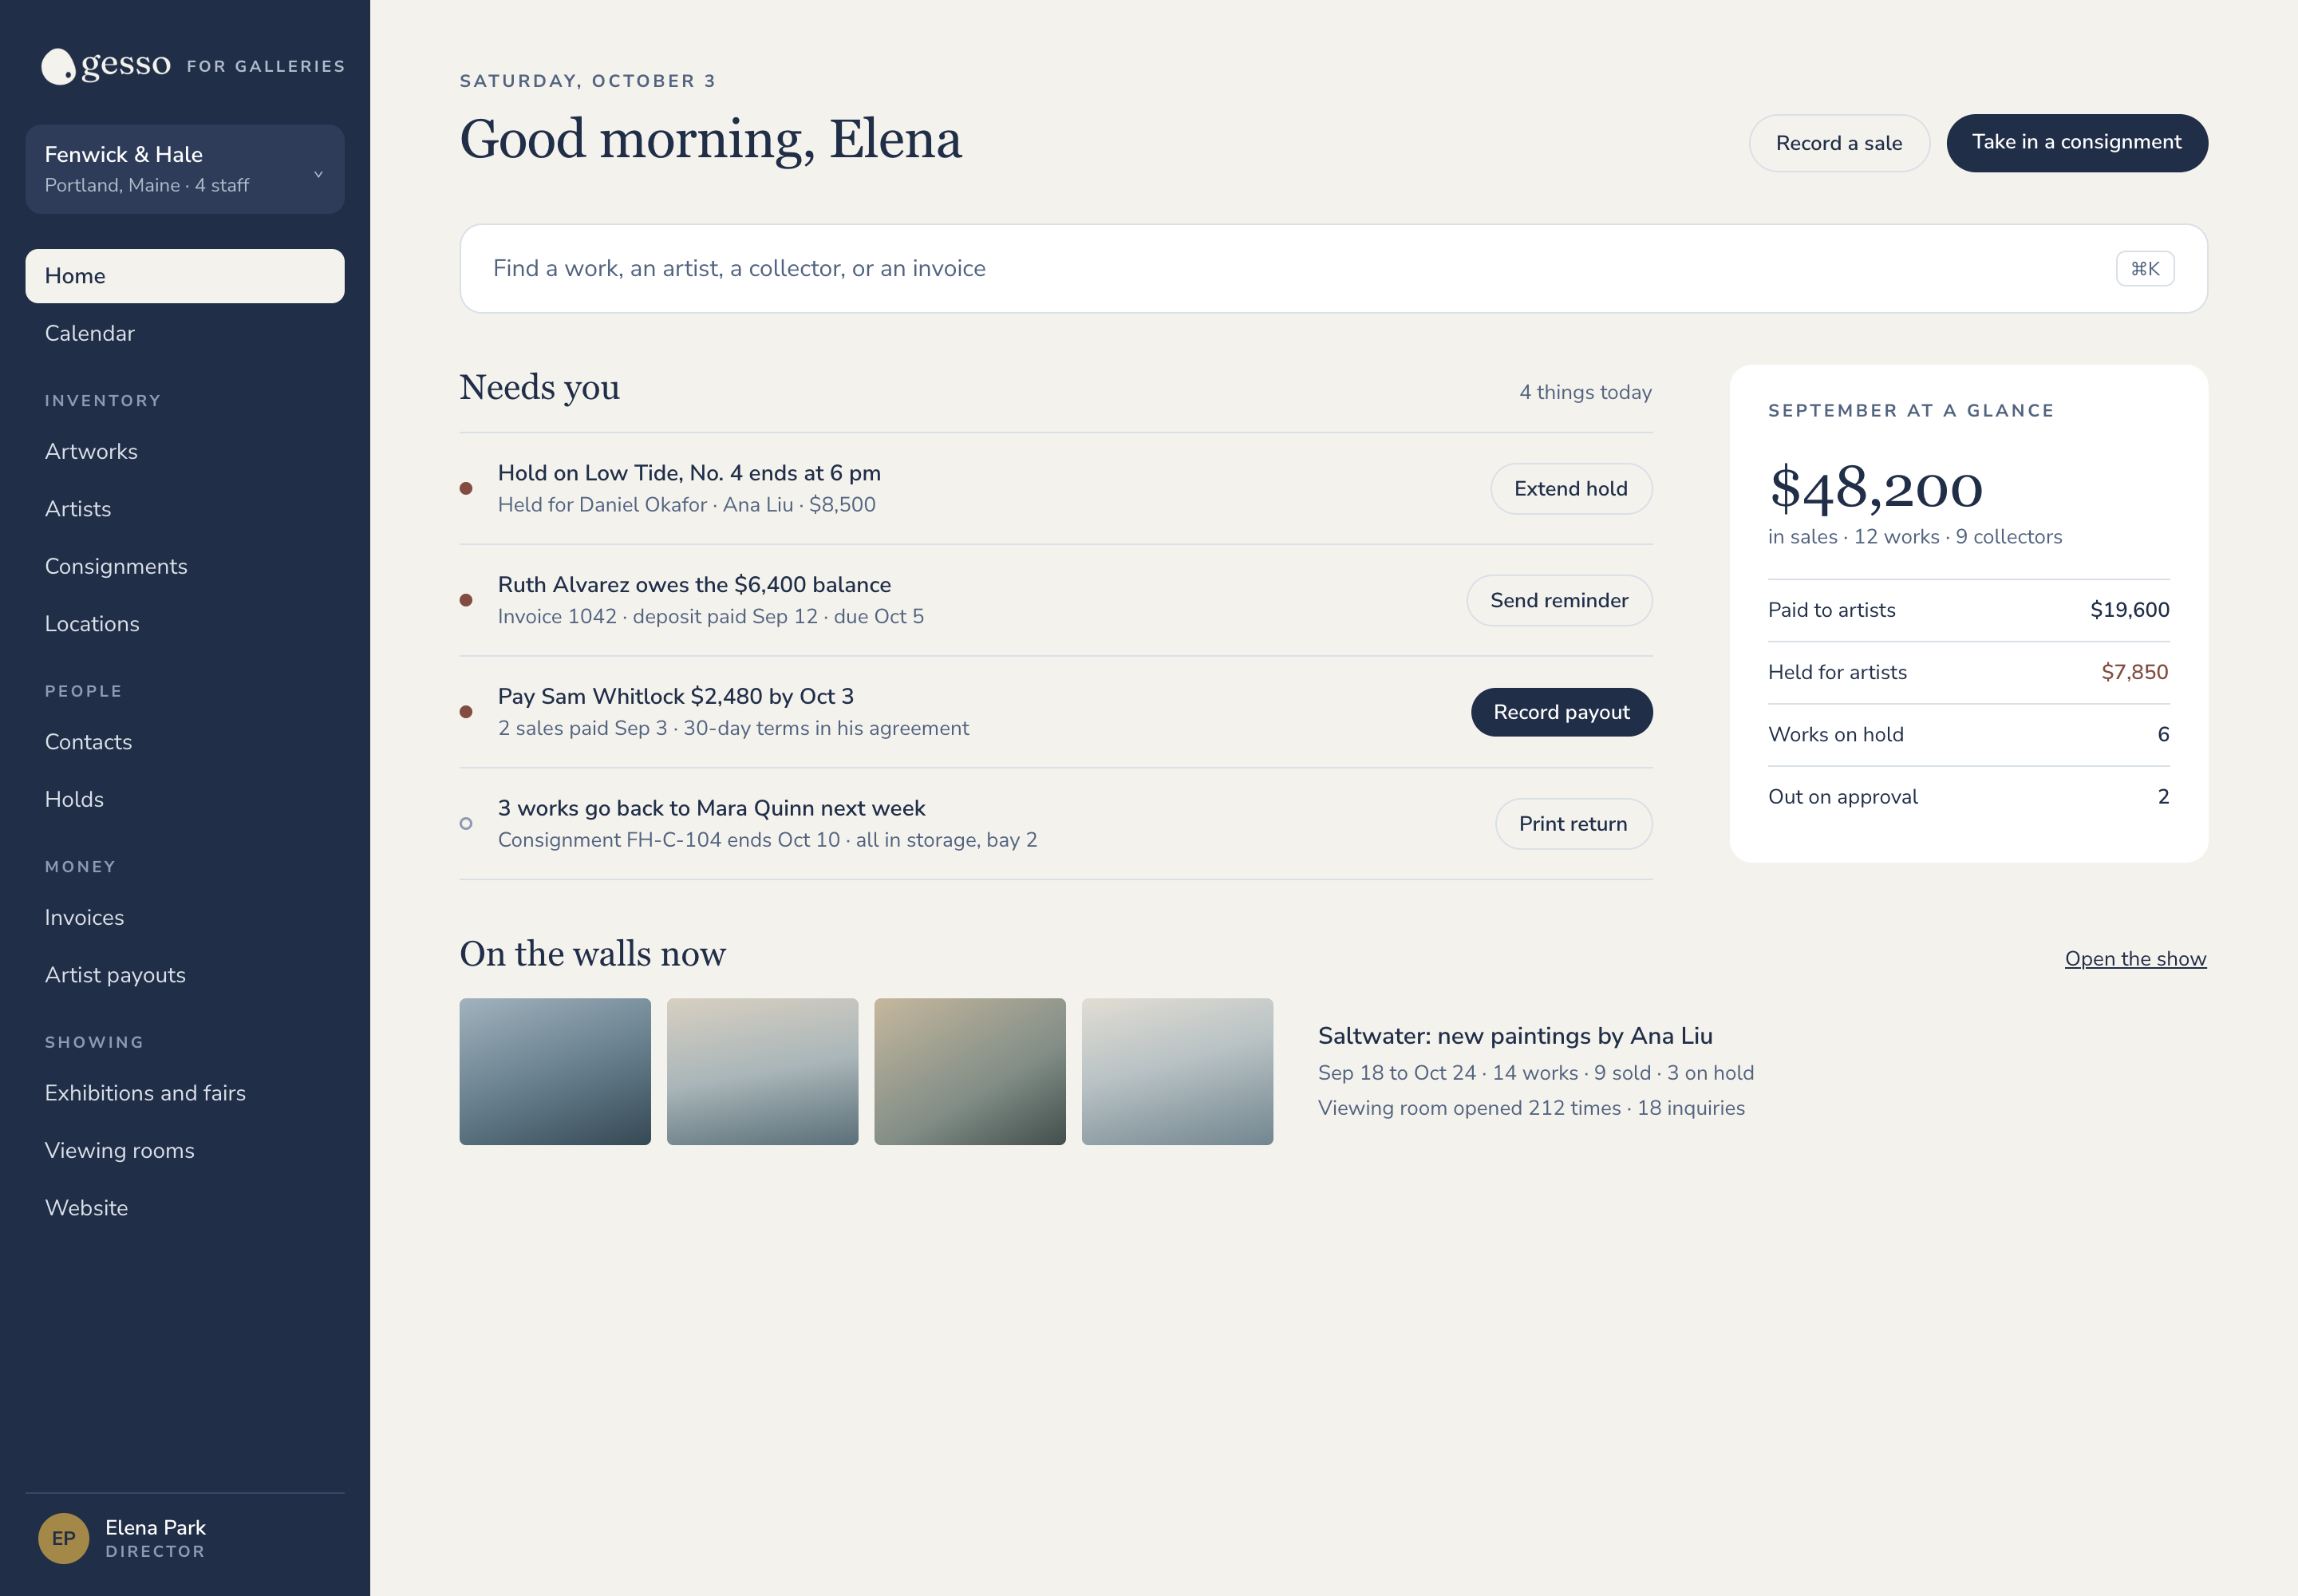Open the EP user avatar
The image size is (2298, 1596).
pyautogui.click(x=63, y=1538)
